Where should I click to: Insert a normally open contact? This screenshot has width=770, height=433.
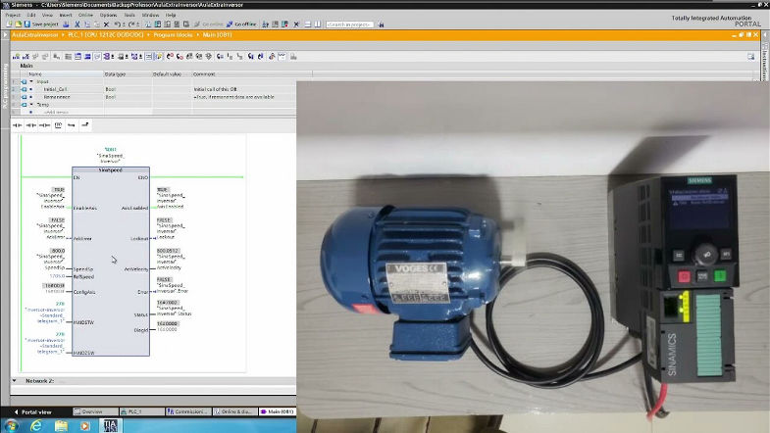point(18,125)
